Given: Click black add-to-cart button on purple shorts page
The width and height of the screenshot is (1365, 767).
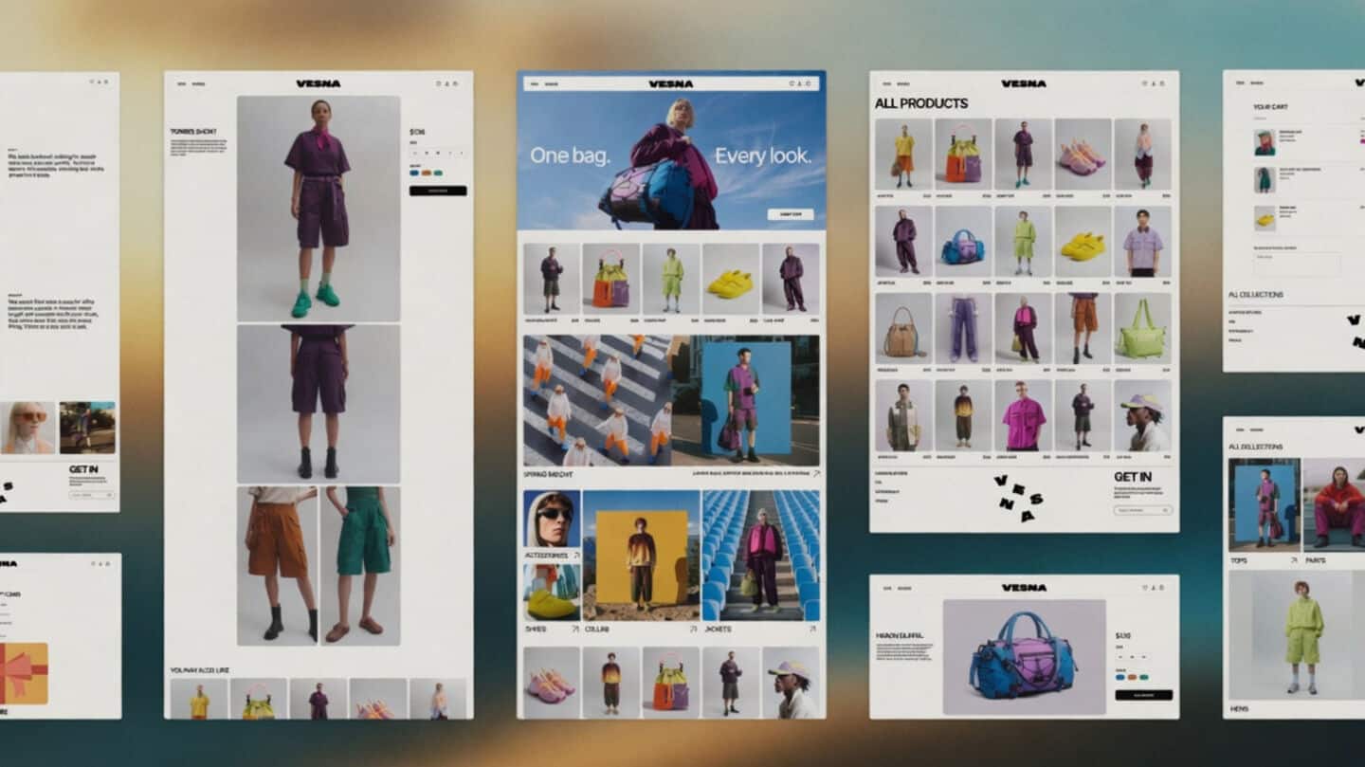Looking at the screenshot, I should point(438,191).
